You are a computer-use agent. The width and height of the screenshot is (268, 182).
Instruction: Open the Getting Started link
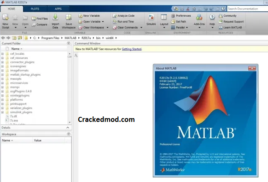point(131,49)
